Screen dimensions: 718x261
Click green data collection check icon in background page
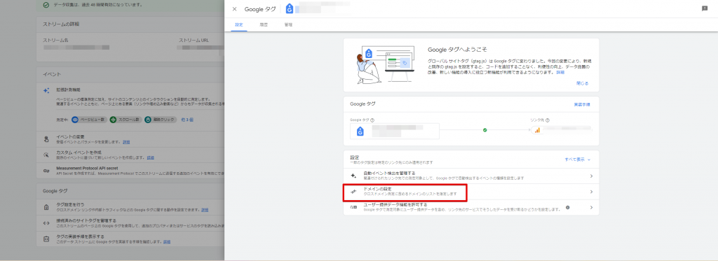[x=46, y=5]
